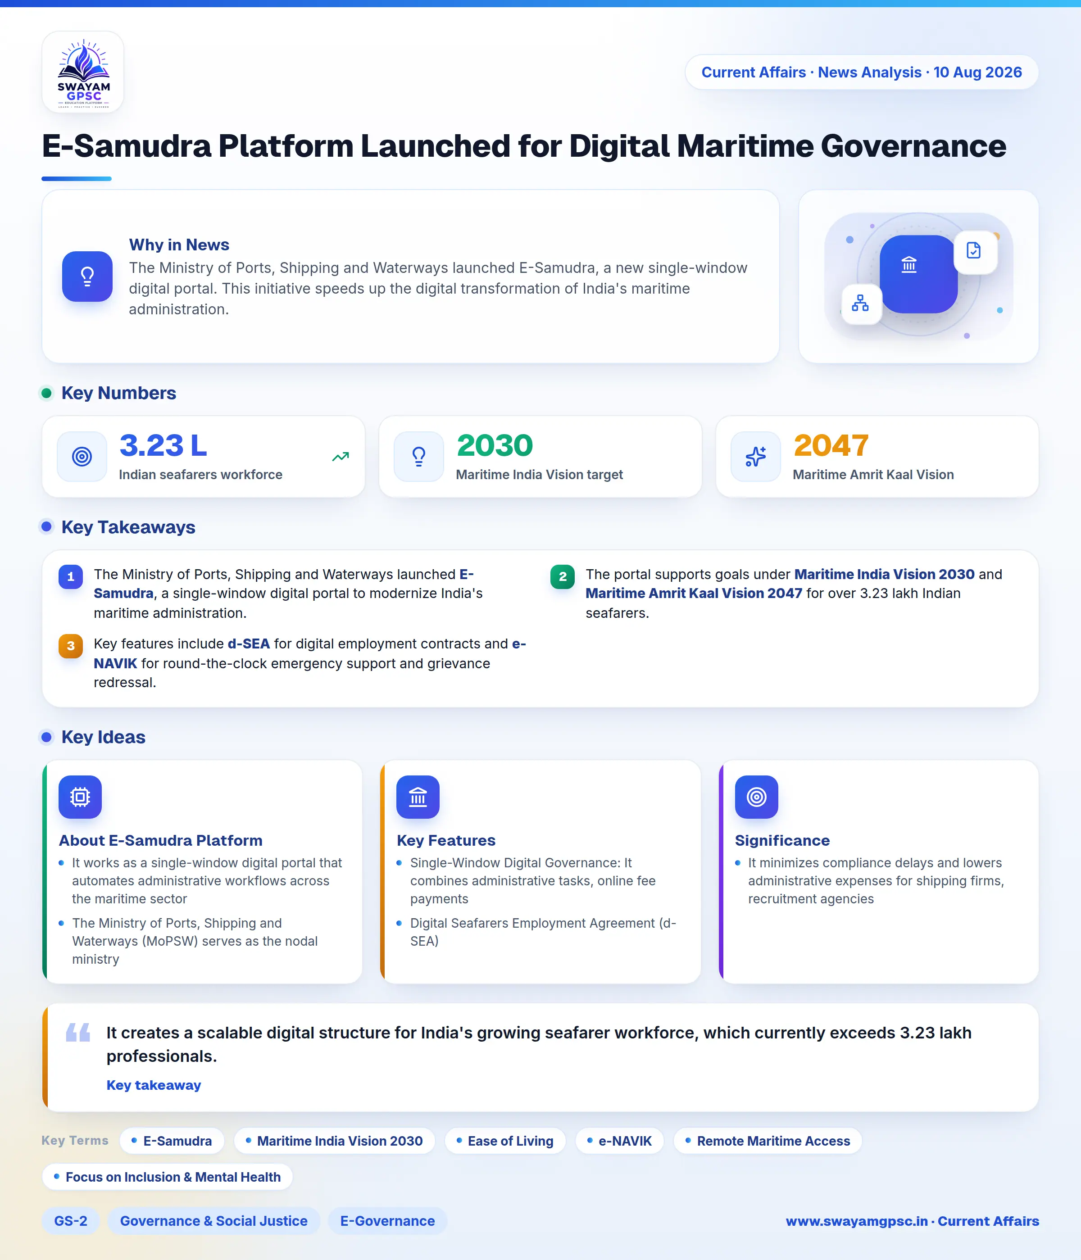
Task: Click the Indian seafarers workforce label
Action: click(201, 474)
